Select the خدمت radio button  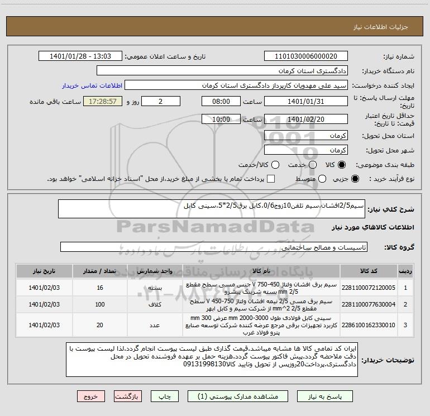[x=313, y=165]
